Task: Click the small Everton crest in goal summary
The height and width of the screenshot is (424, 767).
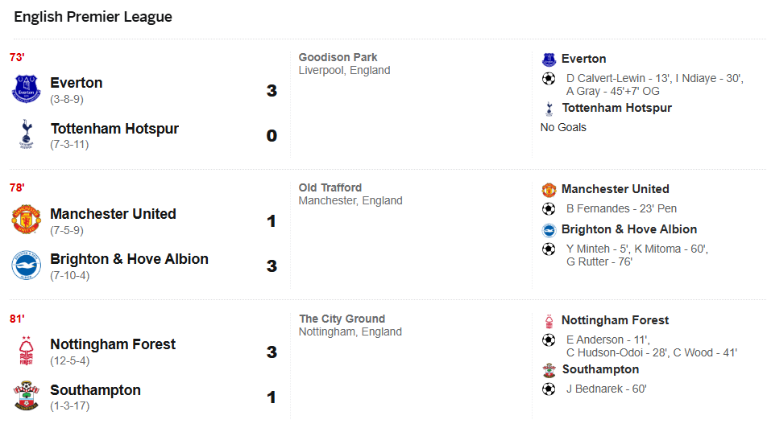Action: 549,60
